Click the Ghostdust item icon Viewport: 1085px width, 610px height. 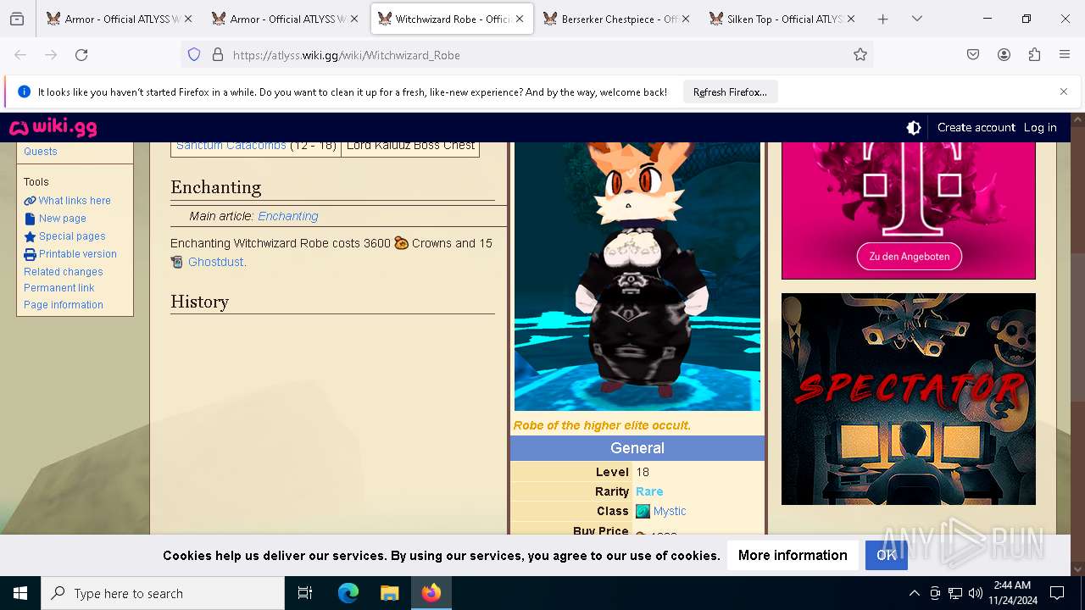click(x=177, y=263)
